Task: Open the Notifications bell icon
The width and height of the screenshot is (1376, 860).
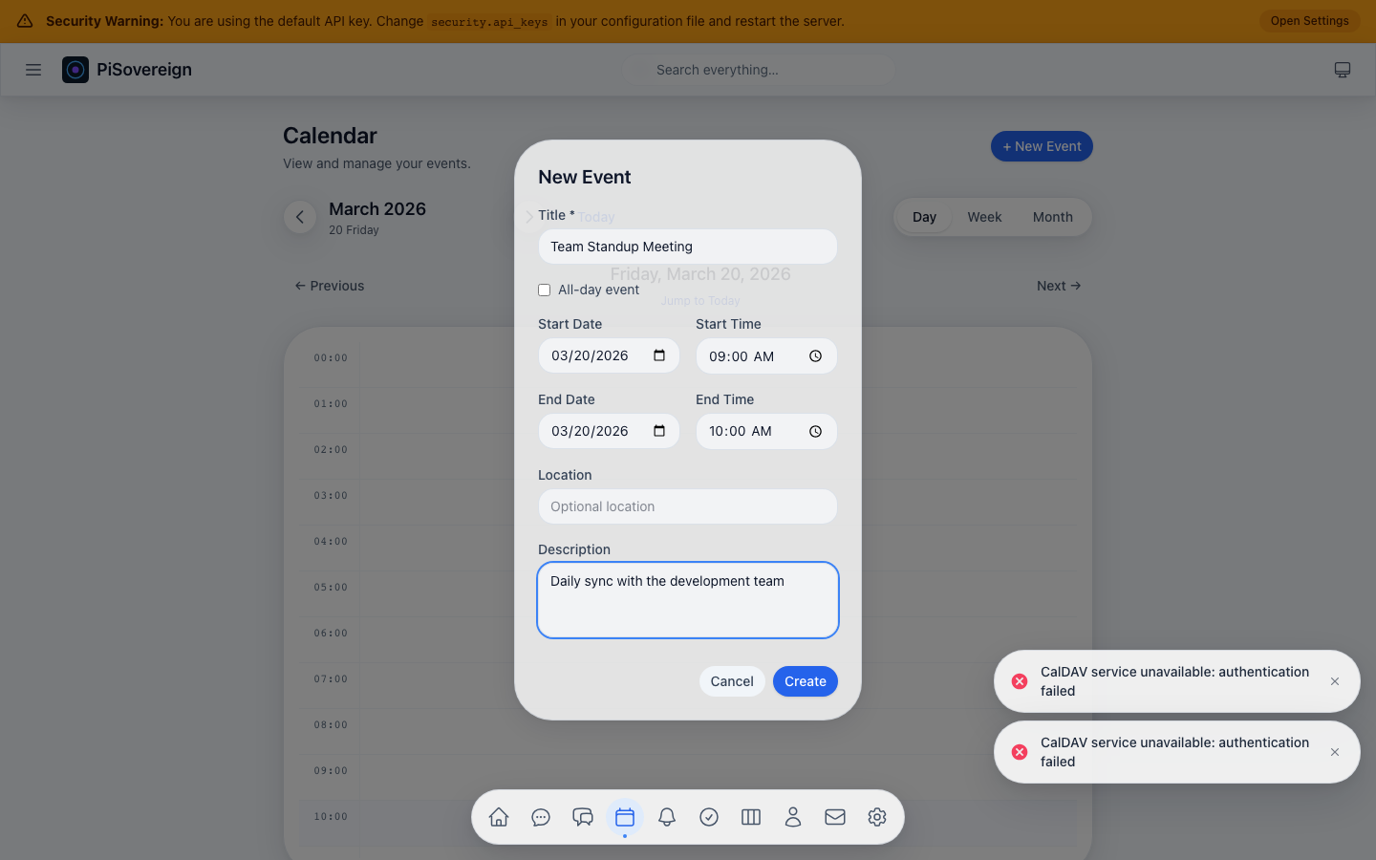Action: [x=667, y=817]
